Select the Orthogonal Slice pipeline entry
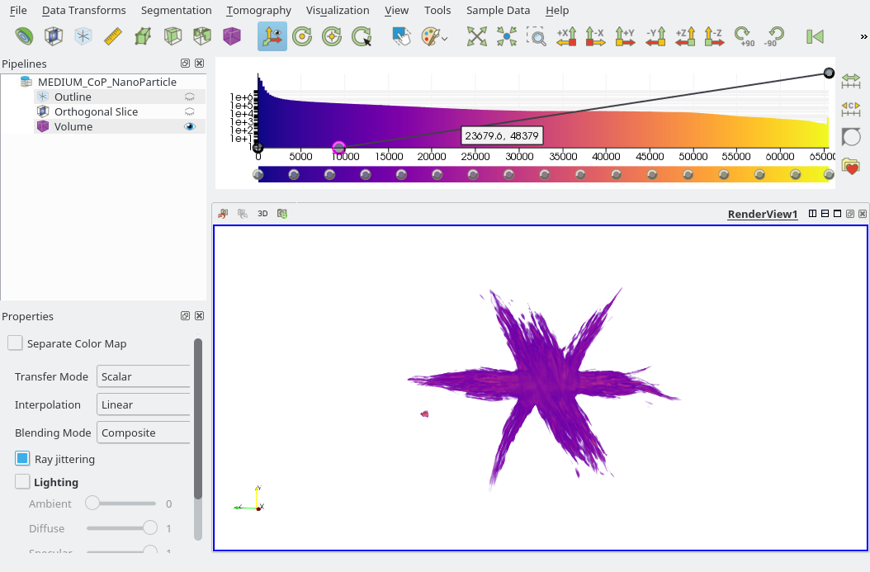 pyautogui.click(x=96, y=111)
